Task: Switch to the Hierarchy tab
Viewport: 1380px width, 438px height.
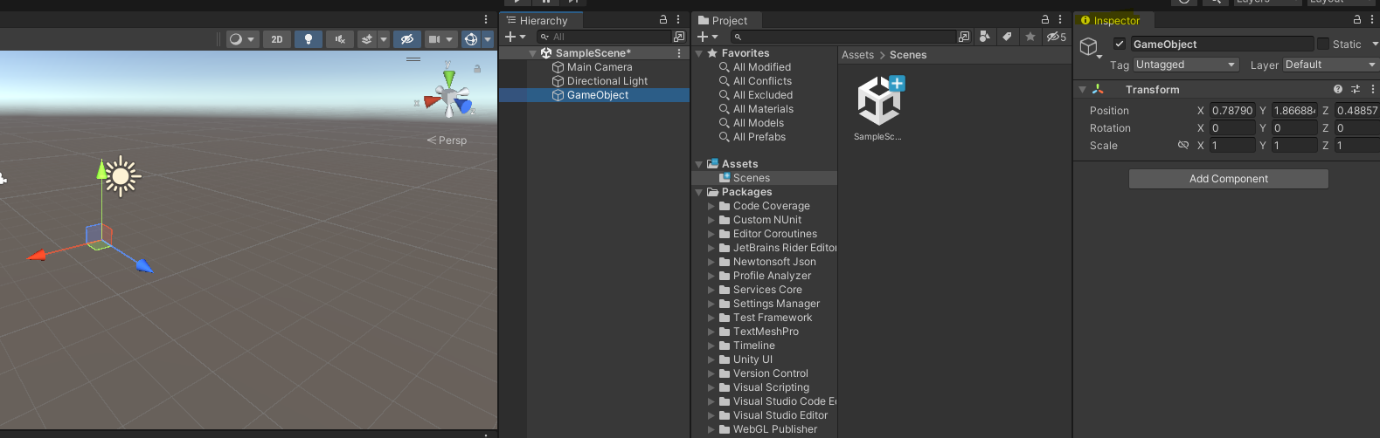Action: (537, 20)
